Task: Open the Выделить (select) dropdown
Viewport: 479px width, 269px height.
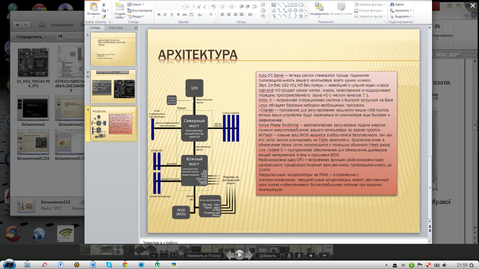Action: tap(400, 16)
